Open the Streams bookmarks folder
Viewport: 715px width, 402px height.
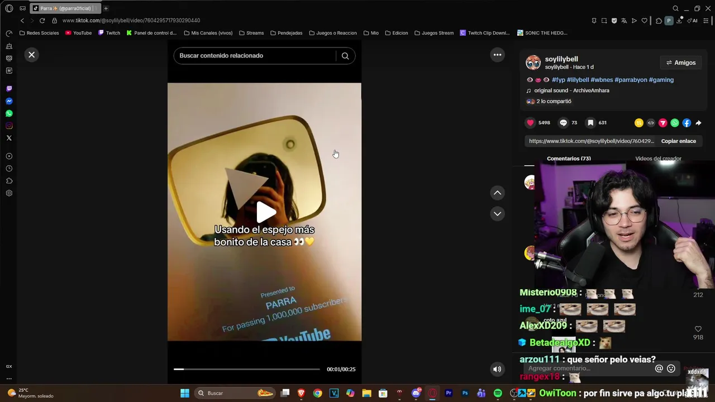[251, 33]
